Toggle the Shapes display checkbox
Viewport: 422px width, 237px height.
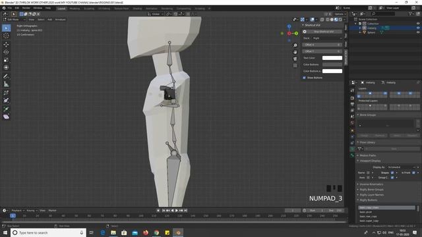tap(392, 172)
